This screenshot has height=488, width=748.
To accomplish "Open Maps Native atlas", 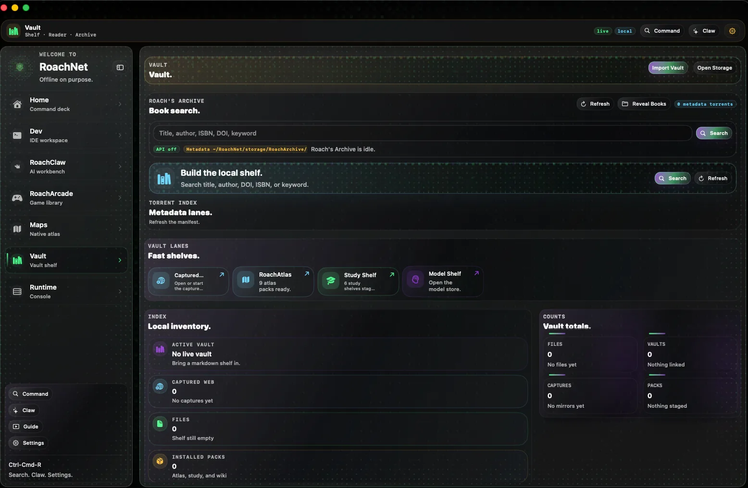I will [67, 229].
